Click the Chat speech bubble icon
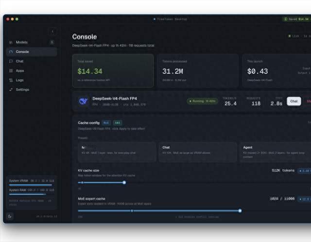 pyautogui.click(x=11, y=61)
